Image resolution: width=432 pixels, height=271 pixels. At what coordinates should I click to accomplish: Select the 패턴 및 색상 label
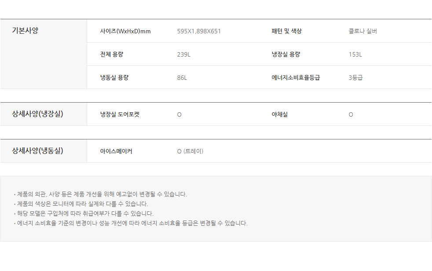[x=286, y=31]
